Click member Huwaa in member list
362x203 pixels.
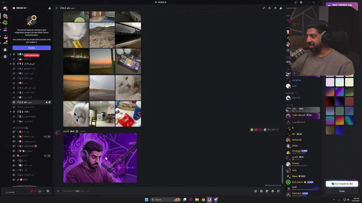[x=295, y=164]
